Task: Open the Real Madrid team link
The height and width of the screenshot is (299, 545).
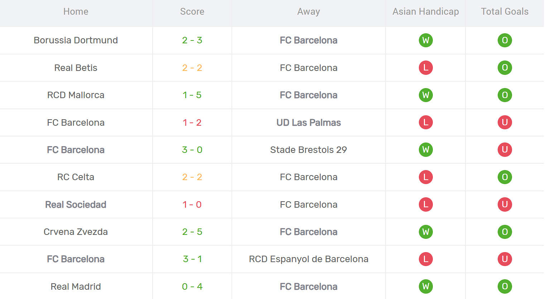Action: [76, 286]
